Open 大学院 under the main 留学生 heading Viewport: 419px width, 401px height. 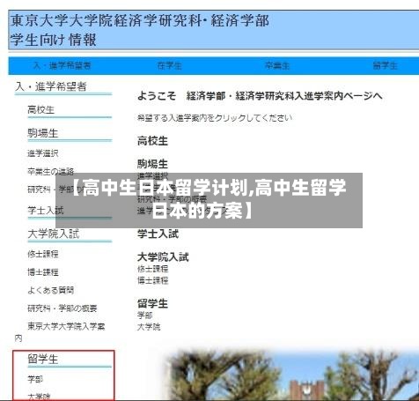pyautogui.click(x=149, y=327)
